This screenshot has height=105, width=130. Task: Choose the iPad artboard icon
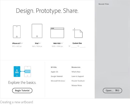(x=37, y=31)
